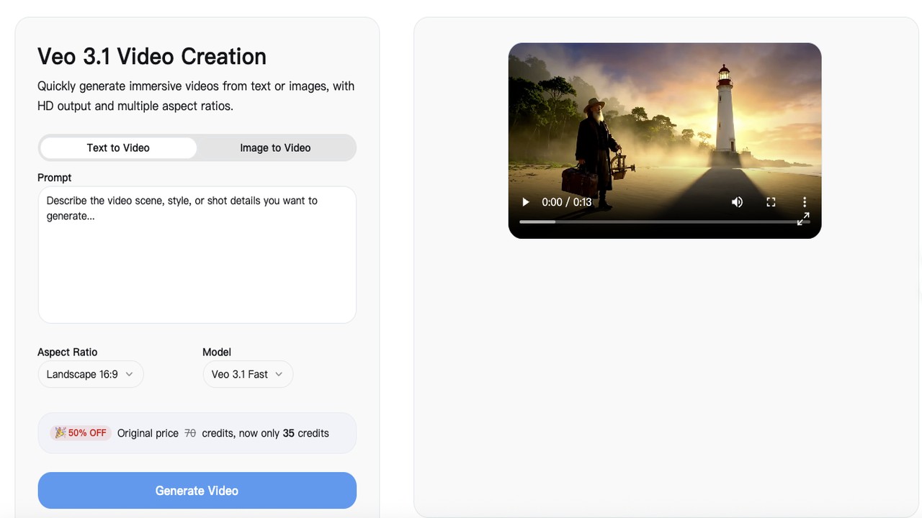Click the 'Quickly generate immersive videos' description
The width and height of the screenshot is (922, 518).
[x=196, y=96]
